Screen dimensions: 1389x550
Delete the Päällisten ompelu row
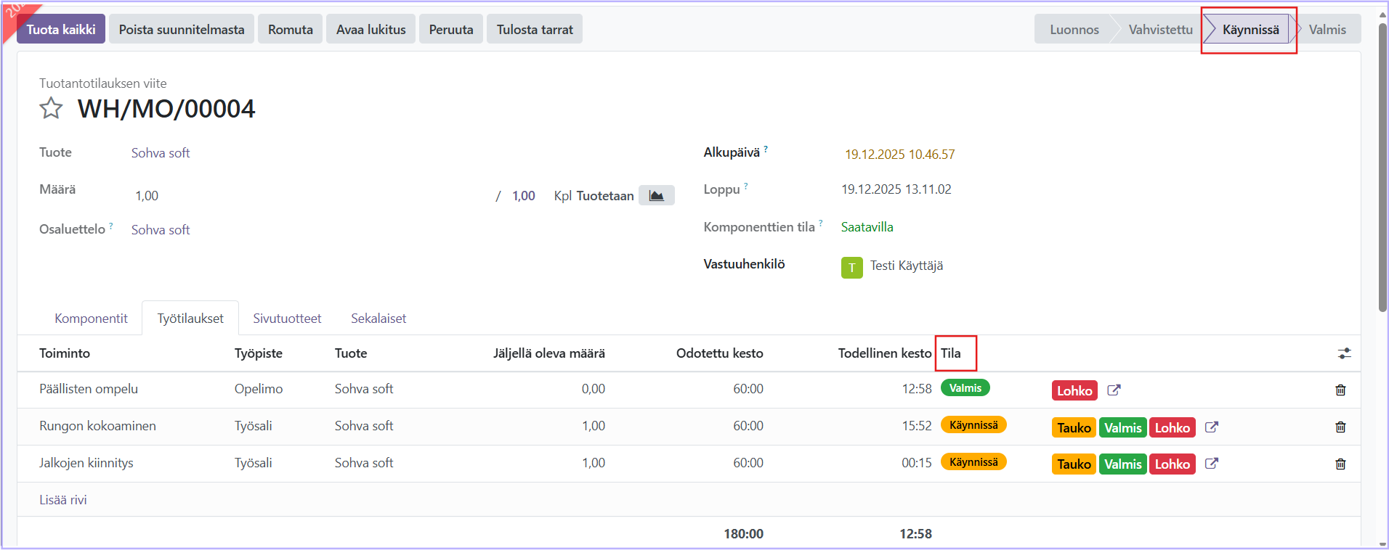pyautogui.click(x=1340, y=390)
